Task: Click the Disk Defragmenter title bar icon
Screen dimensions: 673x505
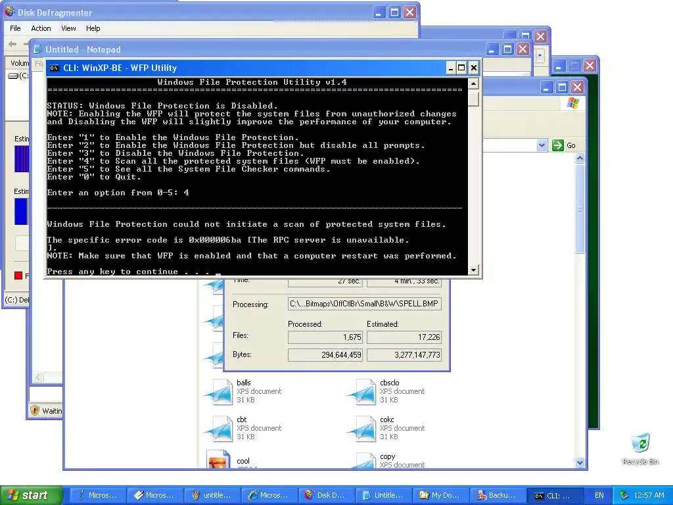Action: [x=10, y=12]
